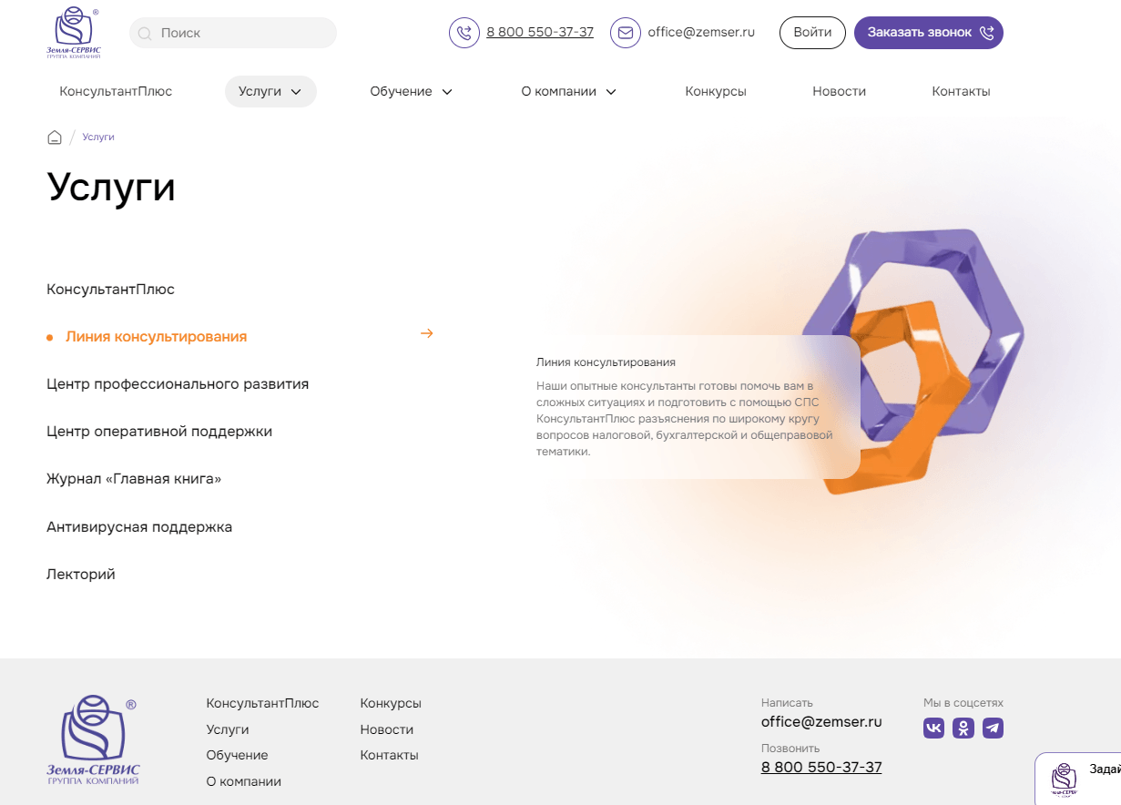Click the phone icon beside 8 800 550-37-37
The width and height of the screenshot is (1121, 805).
click(464, 33)
